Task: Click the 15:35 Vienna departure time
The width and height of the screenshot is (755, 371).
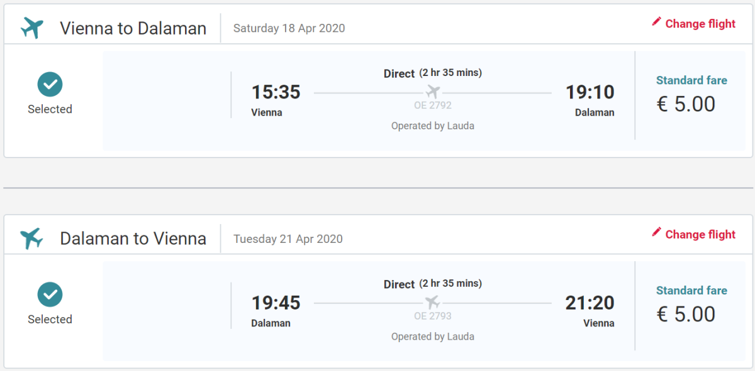Action: coord(276,92)
